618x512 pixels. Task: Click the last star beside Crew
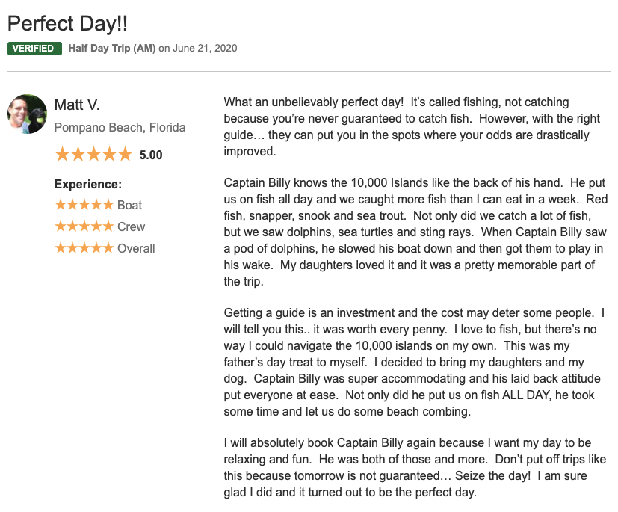coord(108,226)
